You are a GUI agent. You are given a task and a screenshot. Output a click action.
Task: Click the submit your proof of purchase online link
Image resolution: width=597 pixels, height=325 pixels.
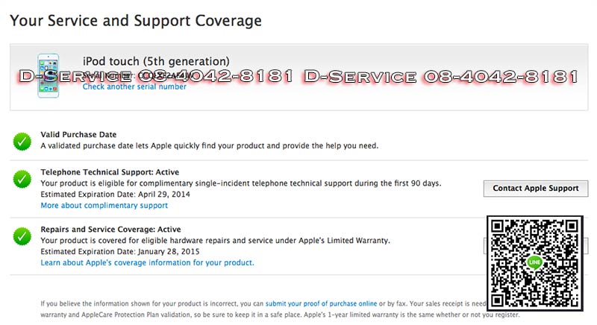pos(319,303)
